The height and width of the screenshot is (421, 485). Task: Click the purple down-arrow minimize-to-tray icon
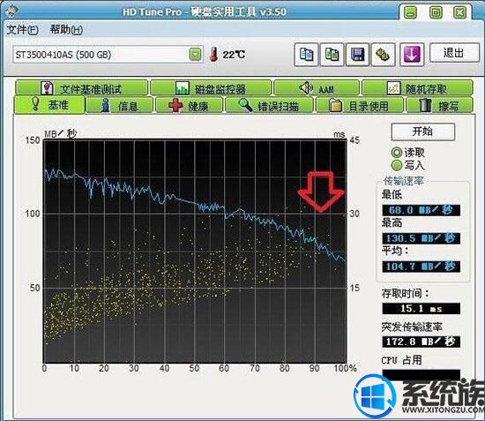[x=412, y=55]
